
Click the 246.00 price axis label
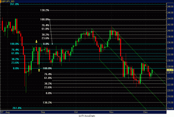click(170, 13)
